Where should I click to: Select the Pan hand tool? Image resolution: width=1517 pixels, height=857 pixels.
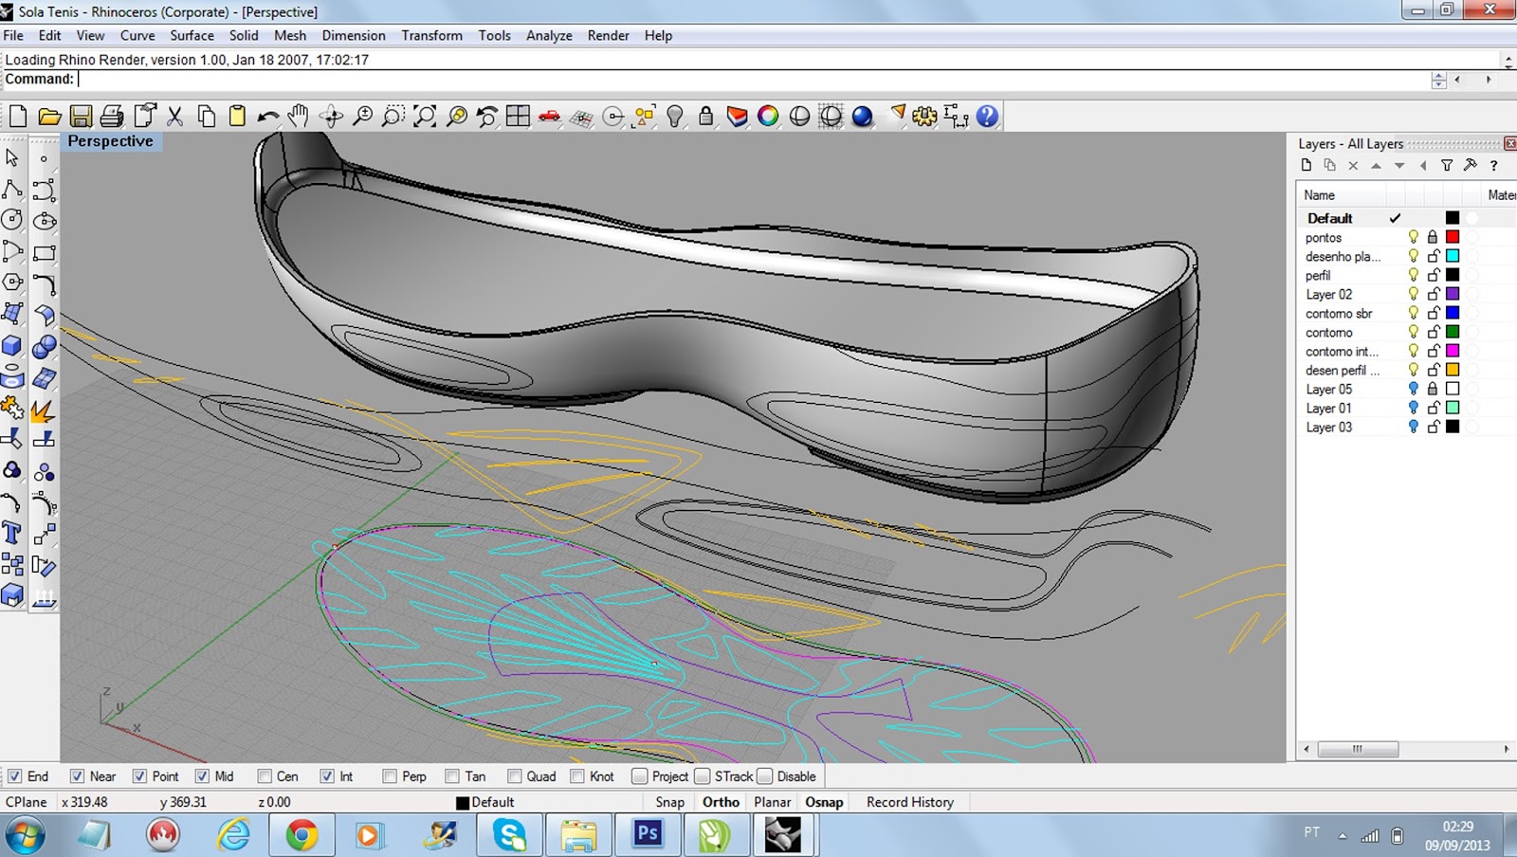tap(299, 117)
